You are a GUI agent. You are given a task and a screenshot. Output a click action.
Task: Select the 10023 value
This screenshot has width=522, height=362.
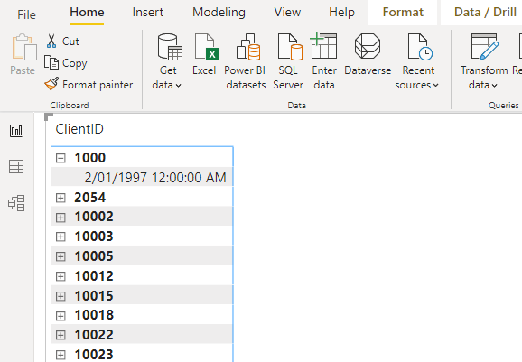[x=94, y=355]
